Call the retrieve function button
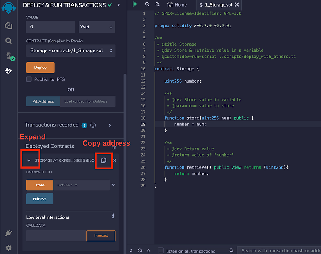This screenshot has height=254, width=321. (x=40, y=199)
